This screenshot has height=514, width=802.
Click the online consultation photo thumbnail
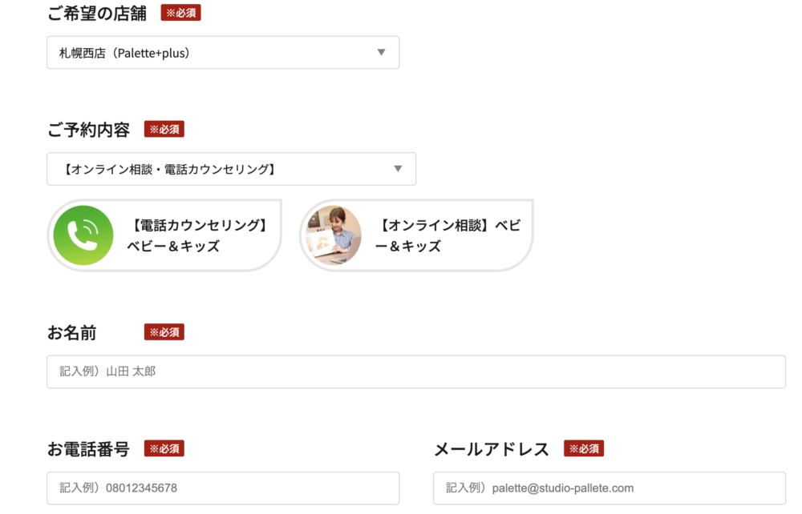[334, 235]
